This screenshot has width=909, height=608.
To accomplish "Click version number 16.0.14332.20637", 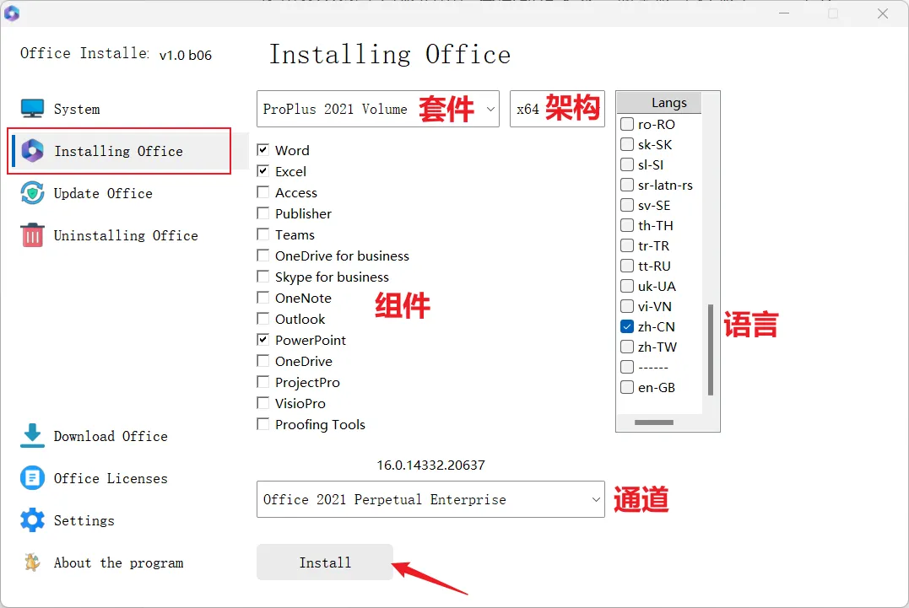I will (x=430, y=465).
